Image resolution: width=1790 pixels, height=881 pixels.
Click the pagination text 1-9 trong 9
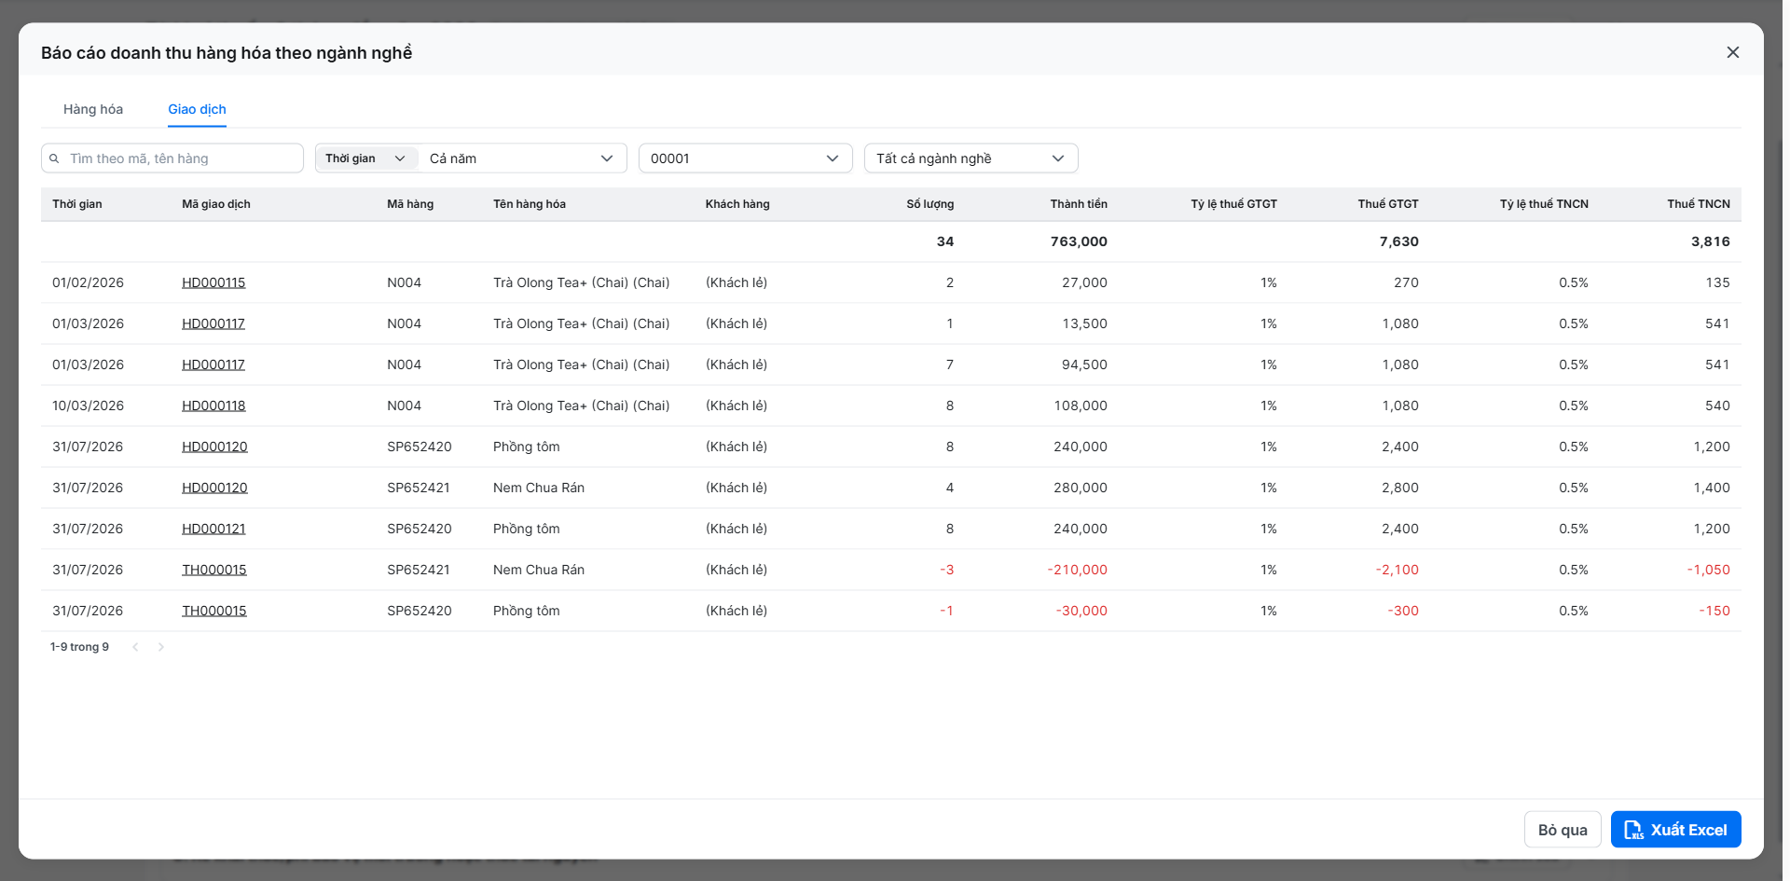pyautogui.click(x=79, y=647)
